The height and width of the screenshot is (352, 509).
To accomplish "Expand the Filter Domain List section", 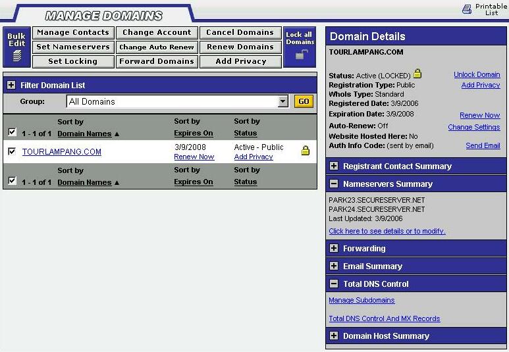I will click(x=11, y=85).
